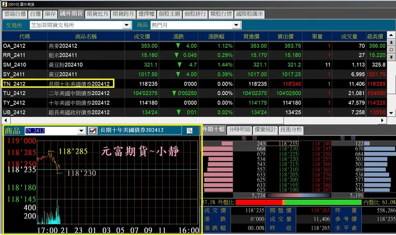Viewport: 396px width, 235px height.
Task: Click the horizontal scrollbar thumb under the table
Action: point(147,120)
